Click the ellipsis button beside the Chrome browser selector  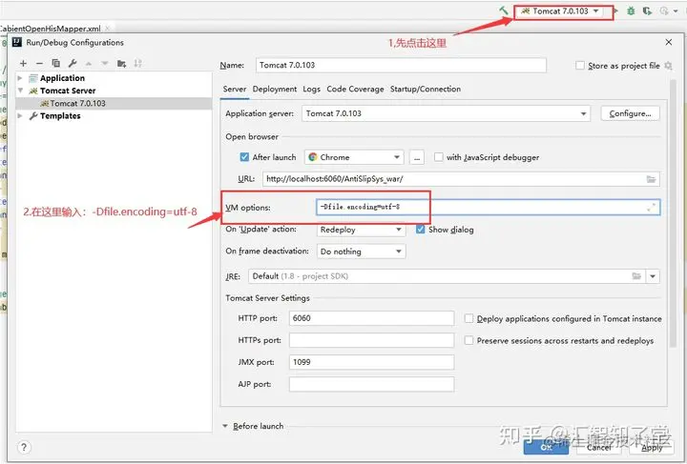[417, 157]
